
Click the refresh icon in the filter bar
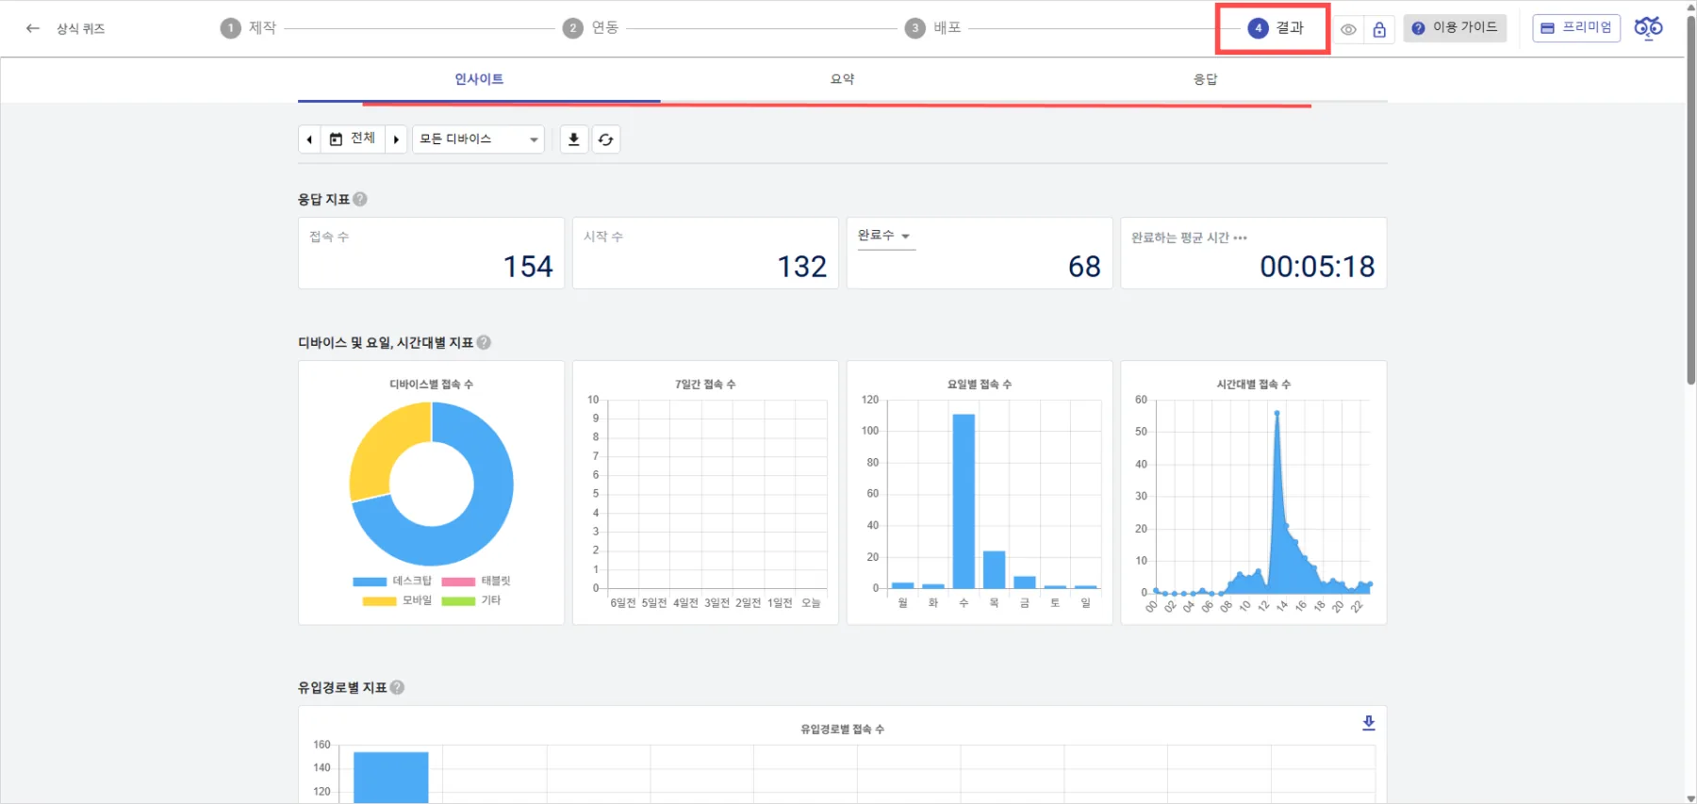tap(606, 139)
